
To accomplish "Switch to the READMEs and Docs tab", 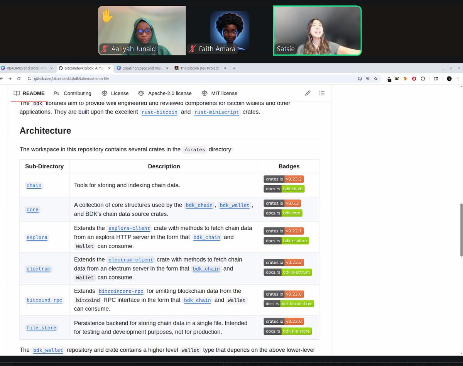I will point(27,68).
